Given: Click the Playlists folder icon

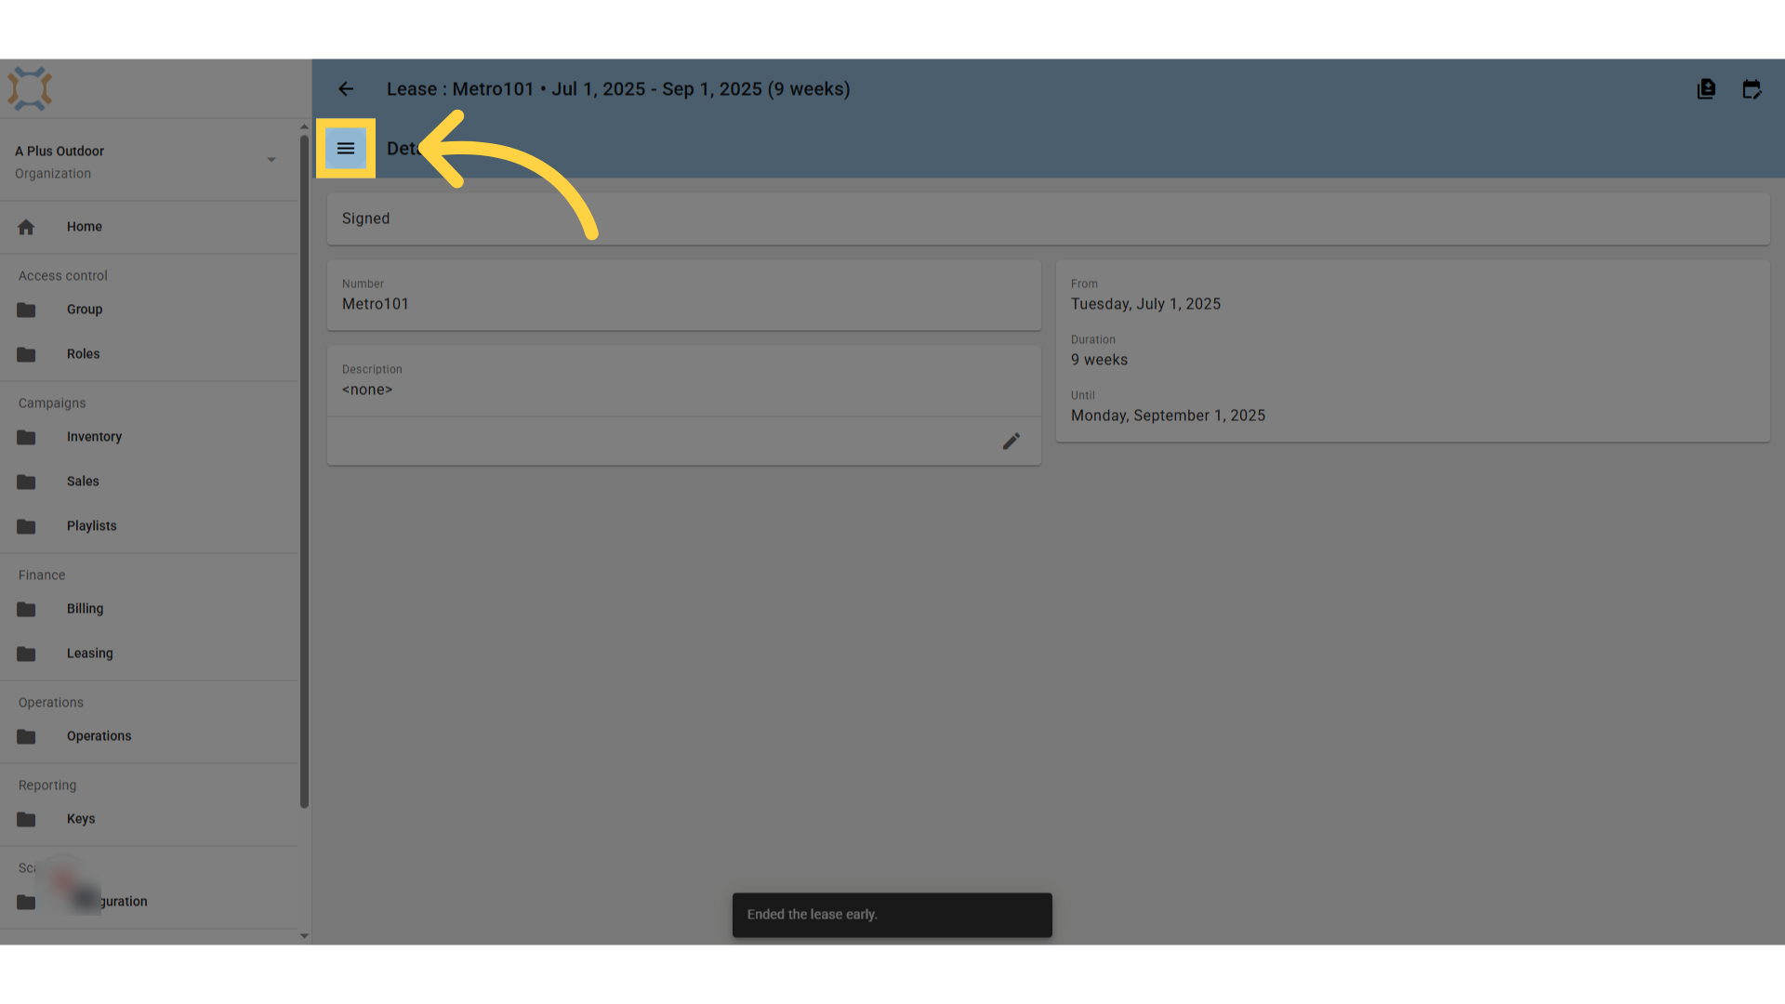Looking at the screenshot, I should coord(26,526).
